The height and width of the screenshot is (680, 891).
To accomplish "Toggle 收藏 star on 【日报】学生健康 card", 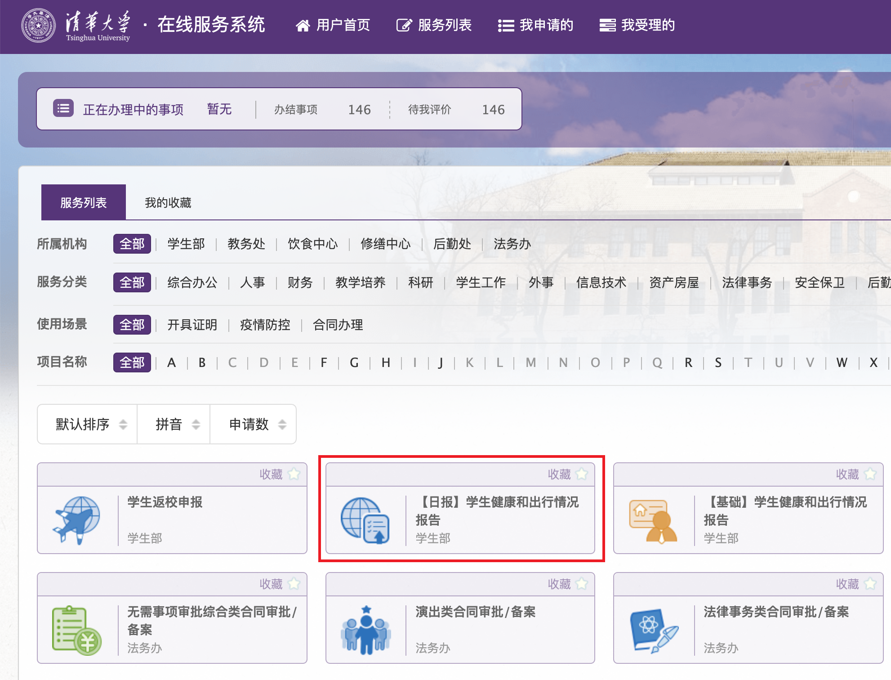I will [582, 474].
